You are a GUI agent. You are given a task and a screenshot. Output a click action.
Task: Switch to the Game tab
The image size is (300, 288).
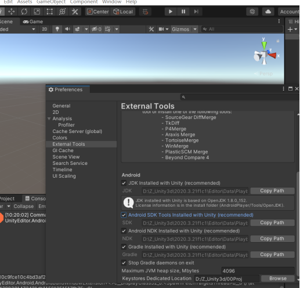[33, 21]
